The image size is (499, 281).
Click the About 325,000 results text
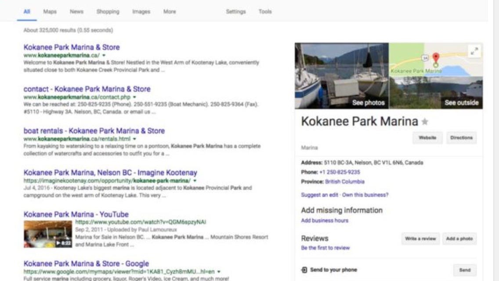point(68,30)
